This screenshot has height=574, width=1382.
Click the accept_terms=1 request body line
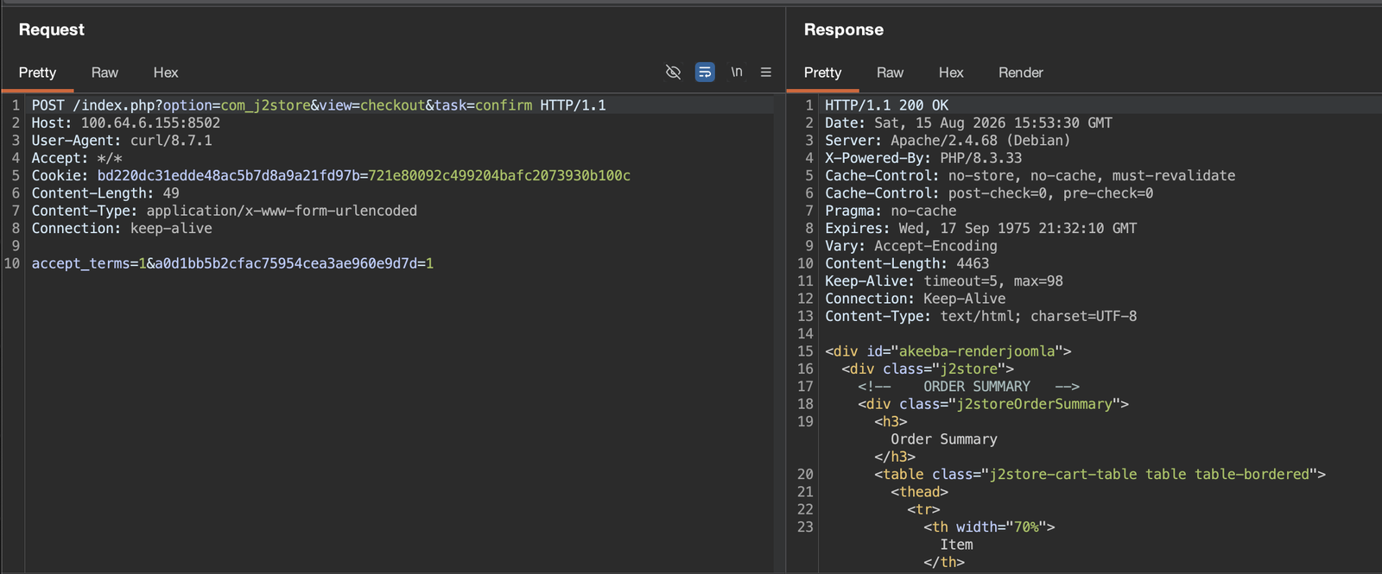(x=232, y=263)
